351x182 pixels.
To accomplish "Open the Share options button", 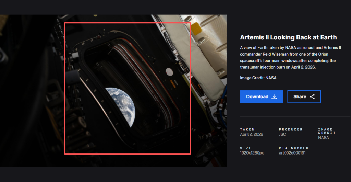I will point(304,97).
